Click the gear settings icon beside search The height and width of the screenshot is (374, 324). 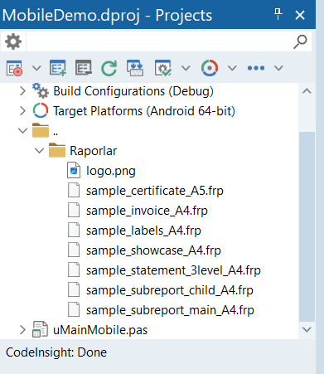coord(13,41)
